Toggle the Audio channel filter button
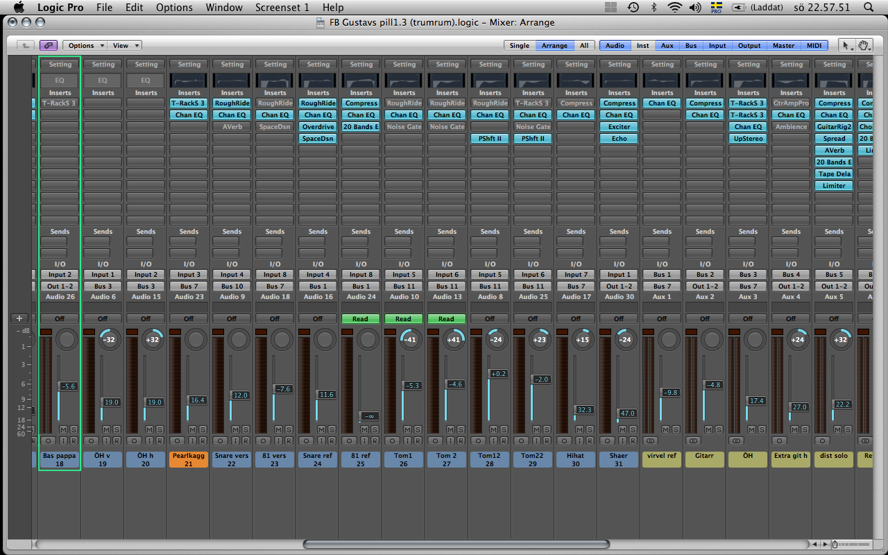This screenshot has width=888, height=555. click(x=615, y=45)
